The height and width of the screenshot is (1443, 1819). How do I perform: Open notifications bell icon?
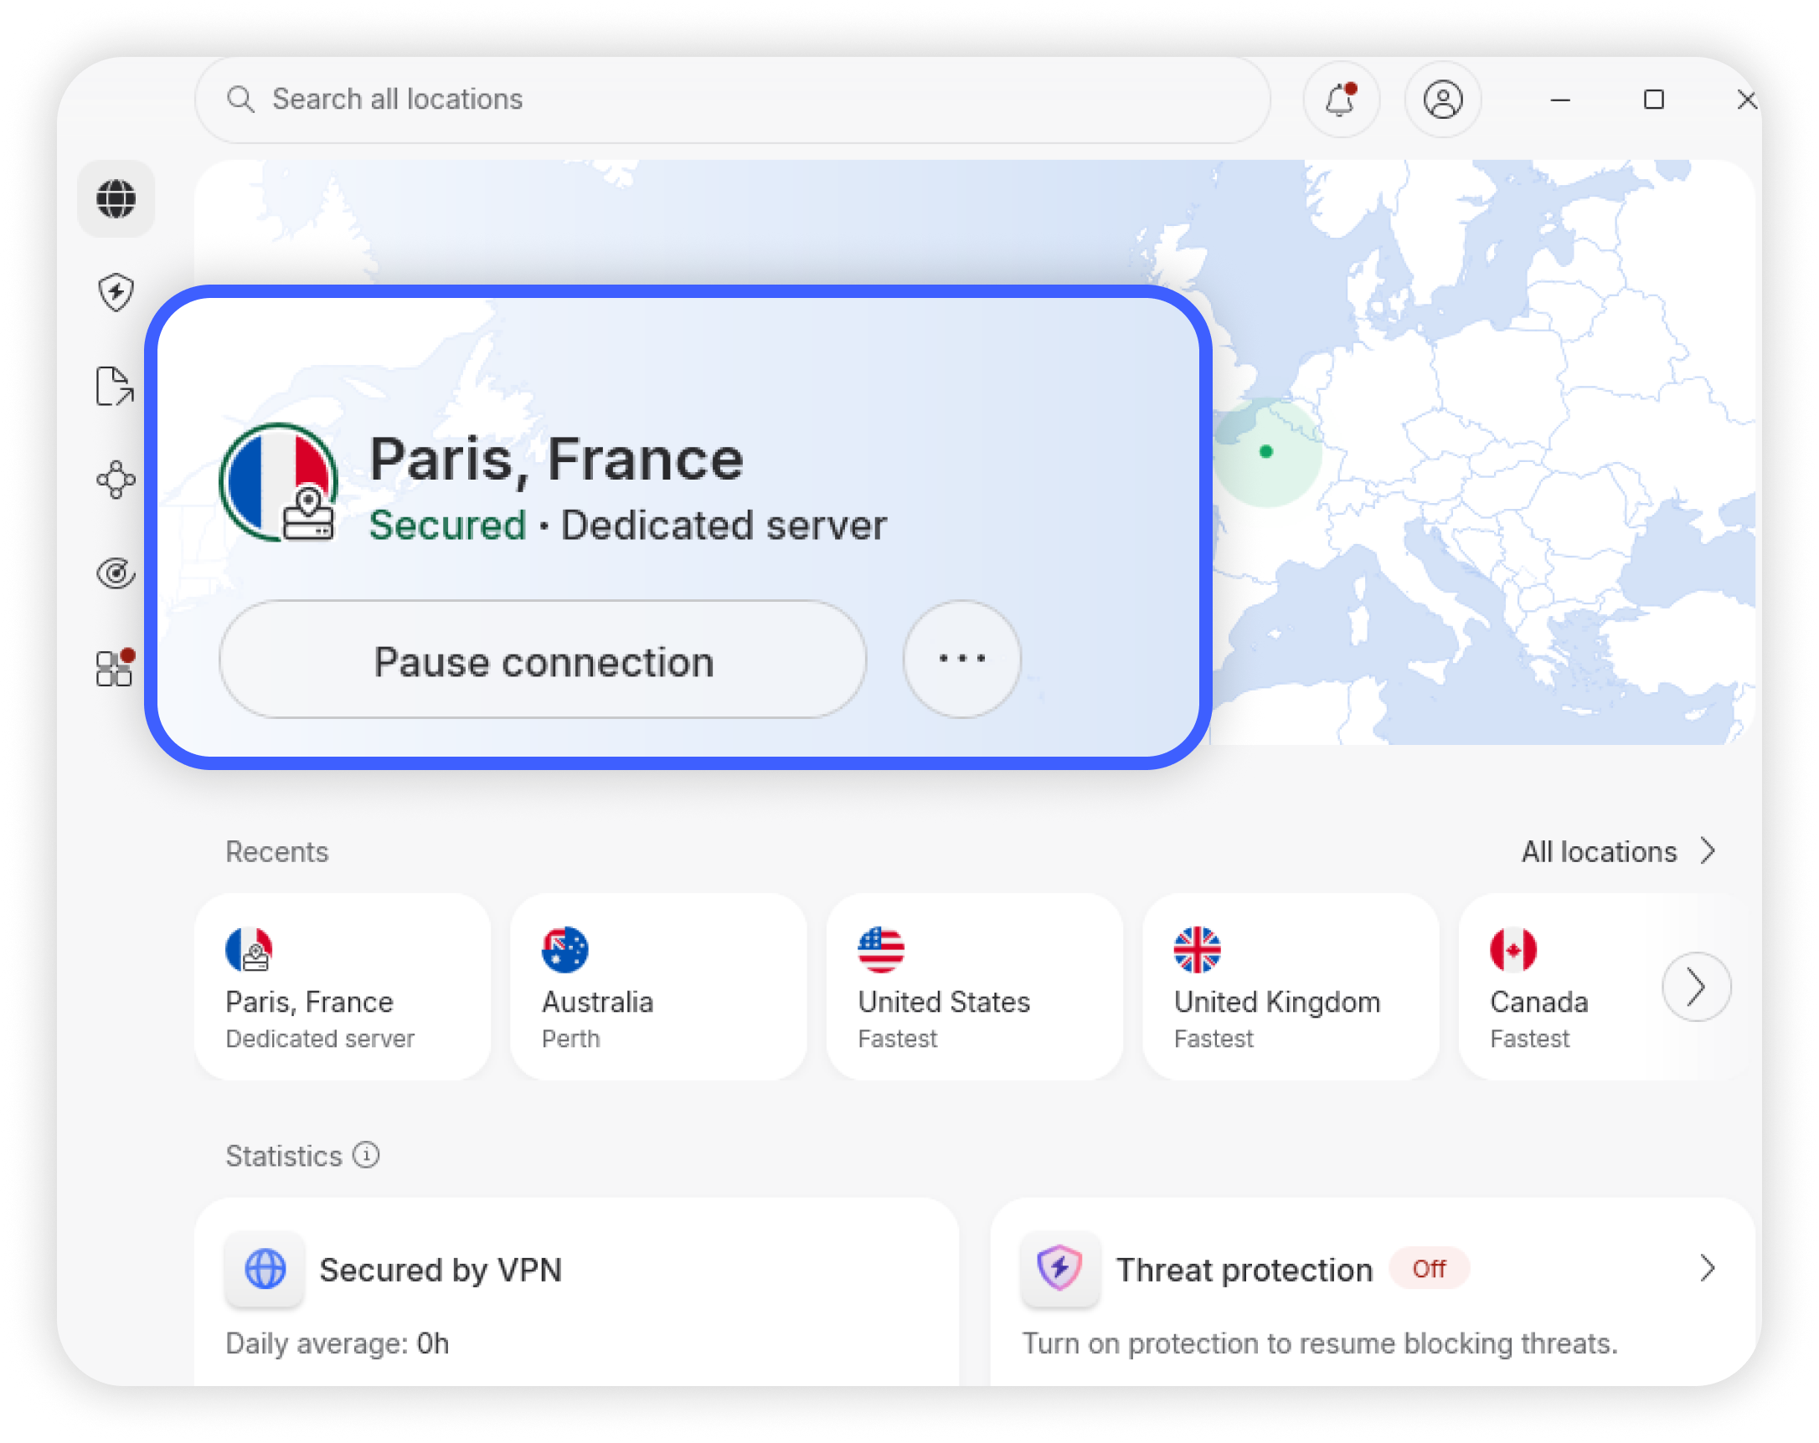[1341, 100]
